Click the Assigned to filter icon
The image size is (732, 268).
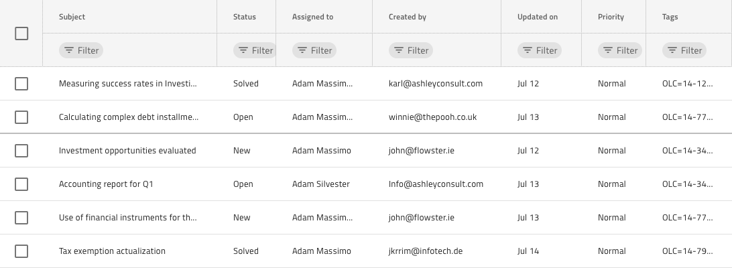click(302, 50)
